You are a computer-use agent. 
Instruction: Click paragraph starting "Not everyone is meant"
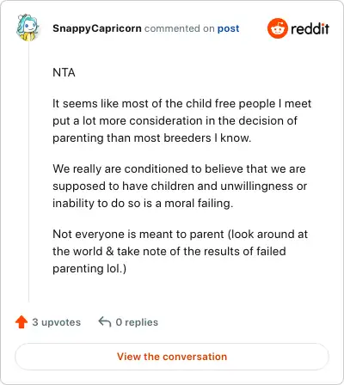[x=180, y=251]
